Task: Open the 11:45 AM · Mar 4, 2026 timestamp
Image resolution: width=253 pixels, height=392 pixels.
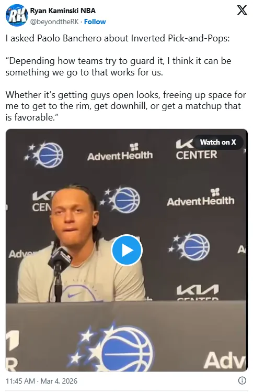Action: [x=41, y=381]
